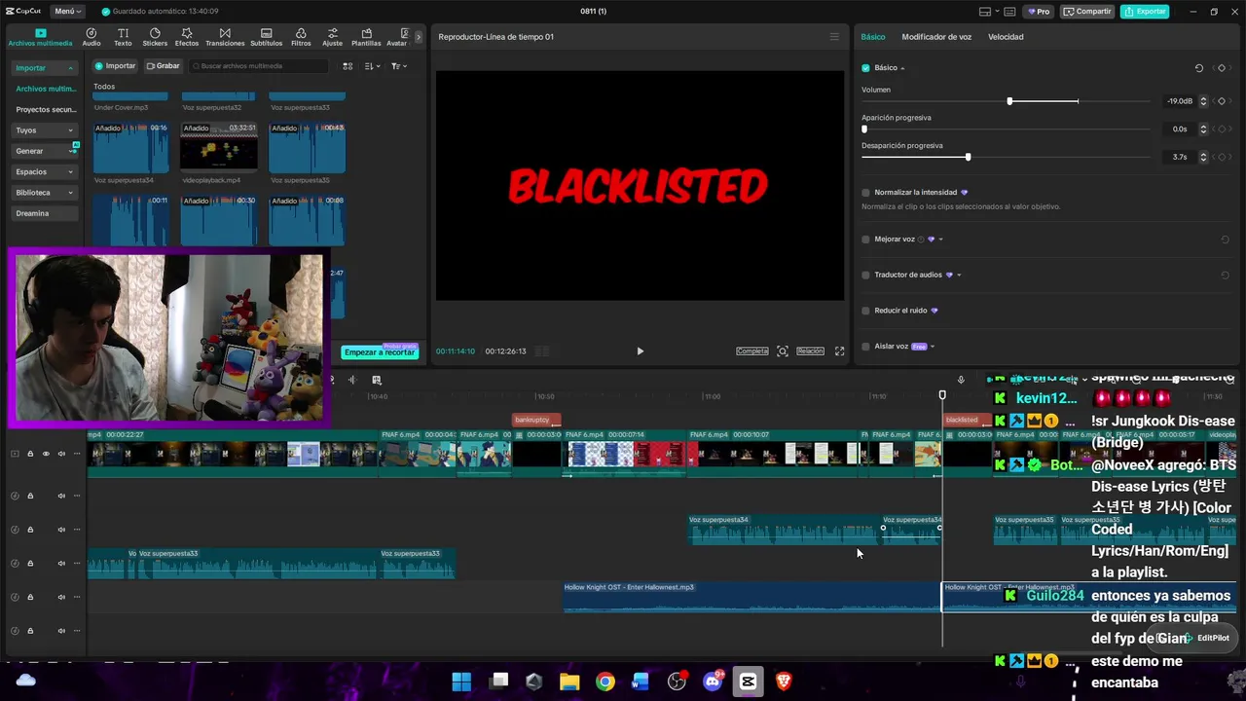
Task: Lock the Voz superpuesta33 audio track
Action: (x=30, y=564)
